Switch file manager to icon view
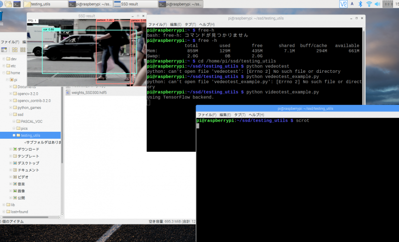This screenshot has height=242, width=399. click(15, 49)
